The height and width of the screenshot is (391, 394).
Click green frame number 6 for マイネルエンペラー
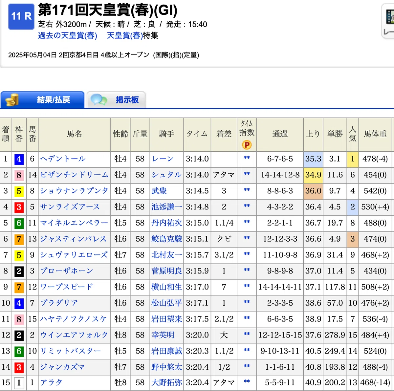pos(19,223)
